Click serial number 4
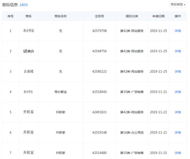Image resolution: width=190 pixels, height=159 pixels. pos(10,92)
